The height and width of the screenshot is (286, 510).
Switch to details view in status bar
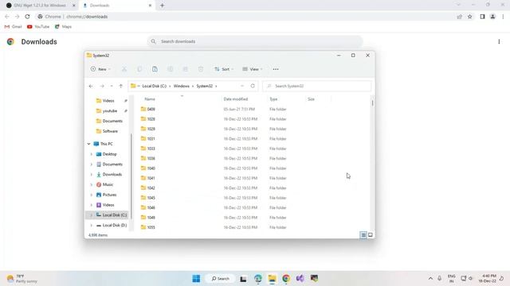click(363, 235)
